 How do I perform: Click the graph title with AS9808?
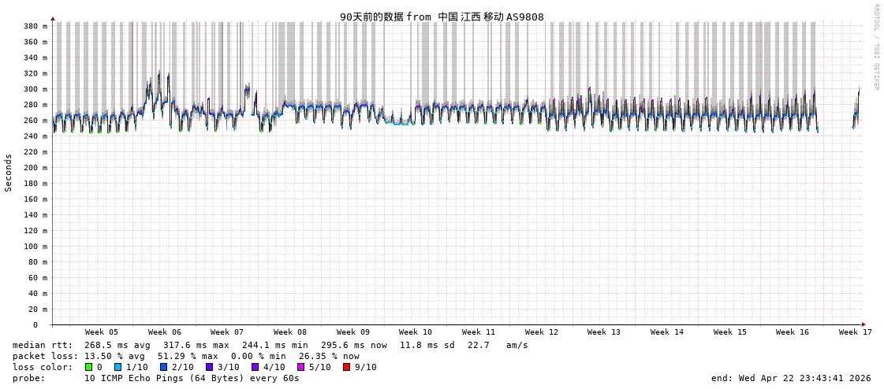pyautogui.click(x=442, y=17)
